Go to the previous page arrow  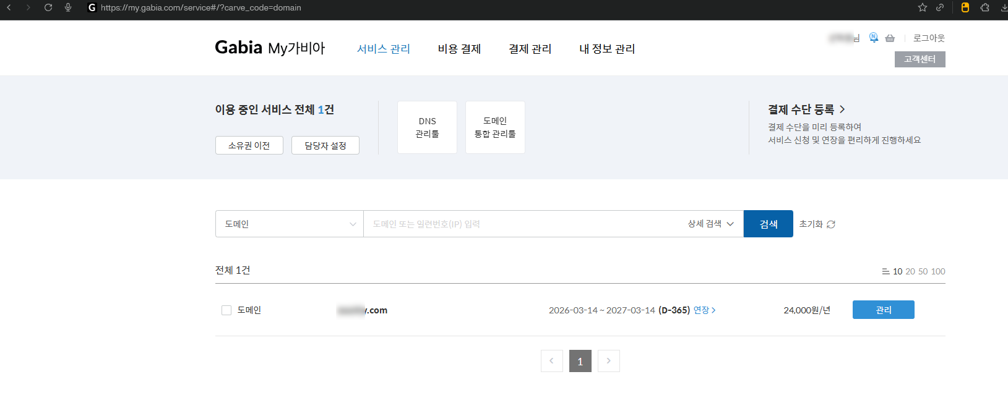coord(551,361)
